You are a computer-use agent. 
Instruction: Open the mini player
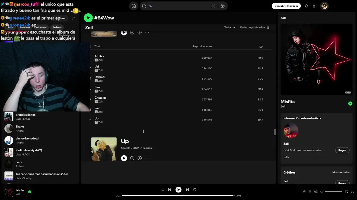point(347,192)
